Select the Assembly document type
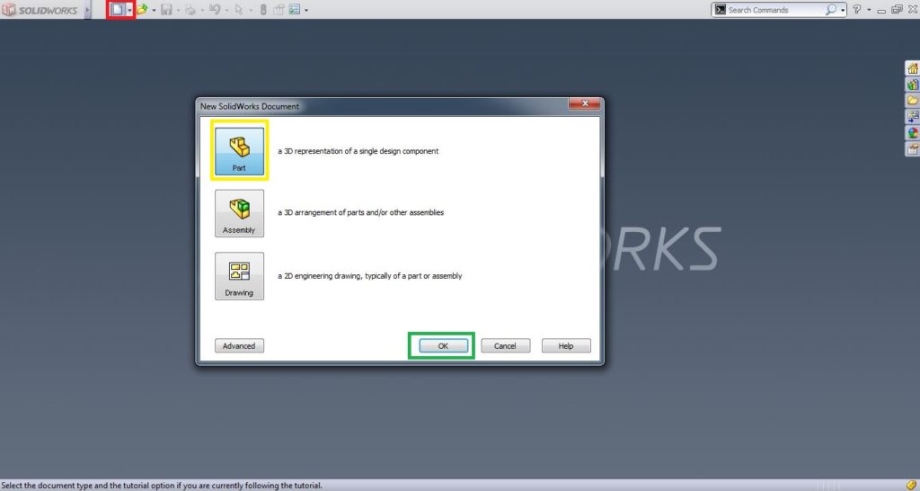Viewport: 920px width, 491px height. point(239,213)
